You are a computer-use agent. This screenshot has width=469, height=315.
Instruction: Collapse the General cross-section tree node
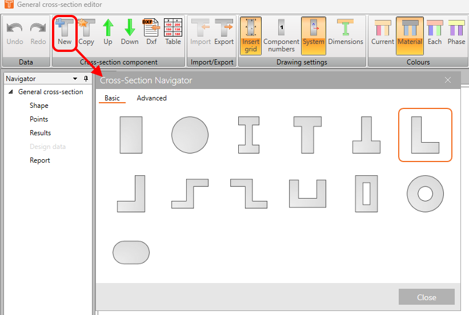click(x=11, y=92)
